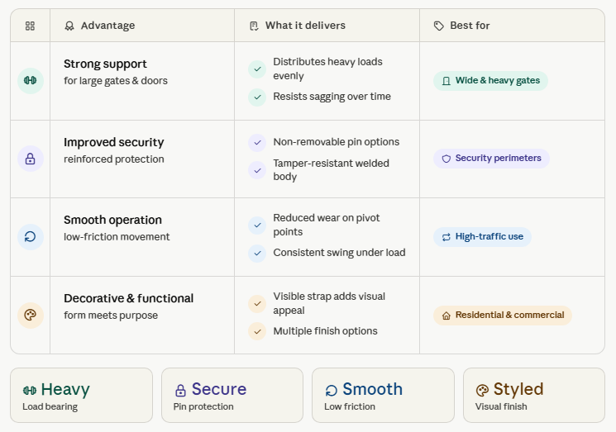Open the Secure Pin protection card
This screenshot has height=432, width=616.
[232, 395]
